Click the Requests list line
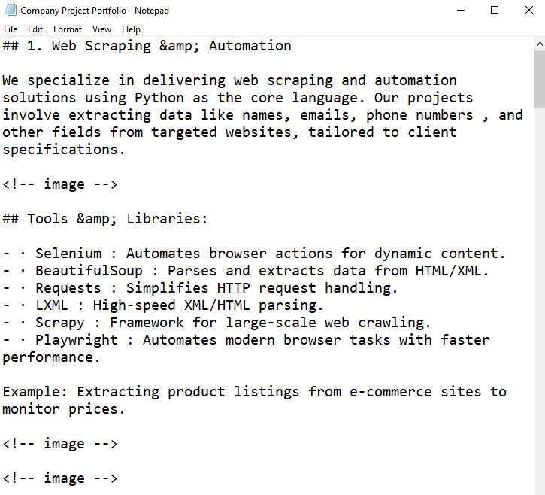The height and width of the screenshot is (495, 545). 200,288
